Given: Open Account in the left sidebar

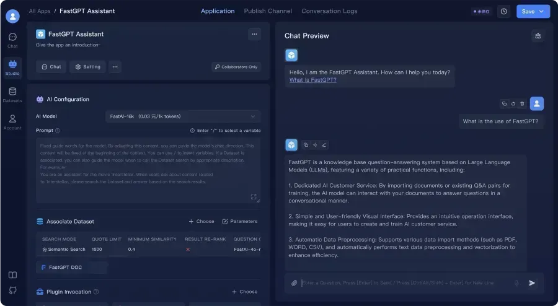Looking at the screenshot, I should (12, 122).
